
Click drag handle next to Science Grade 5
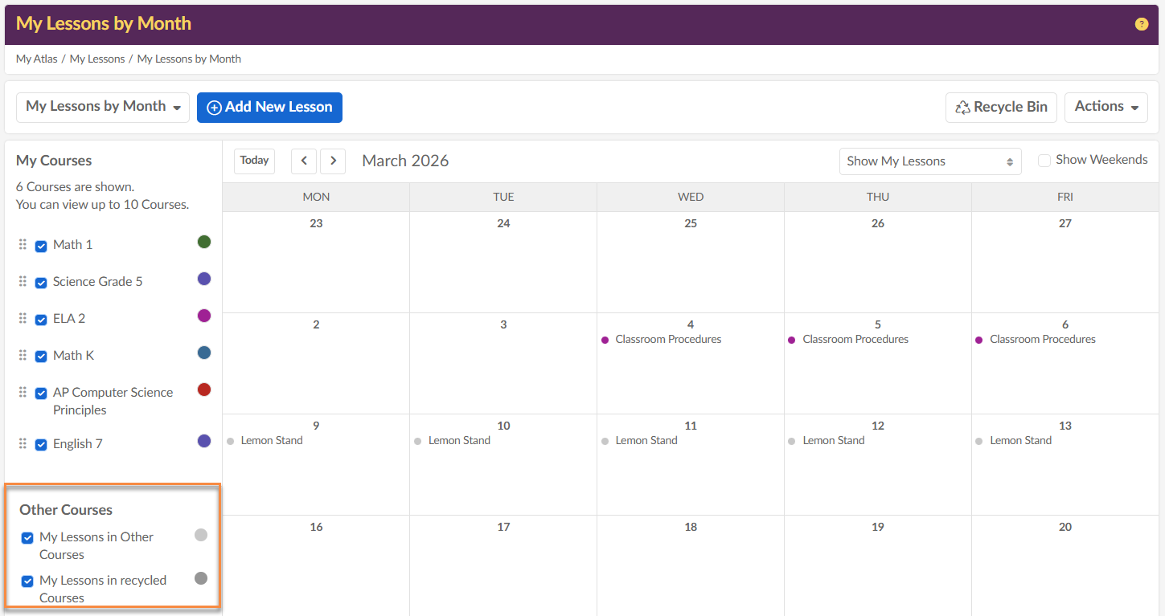23,282
